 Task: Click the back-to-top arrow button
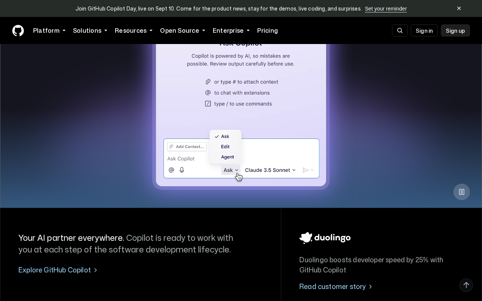coord(466,285)
